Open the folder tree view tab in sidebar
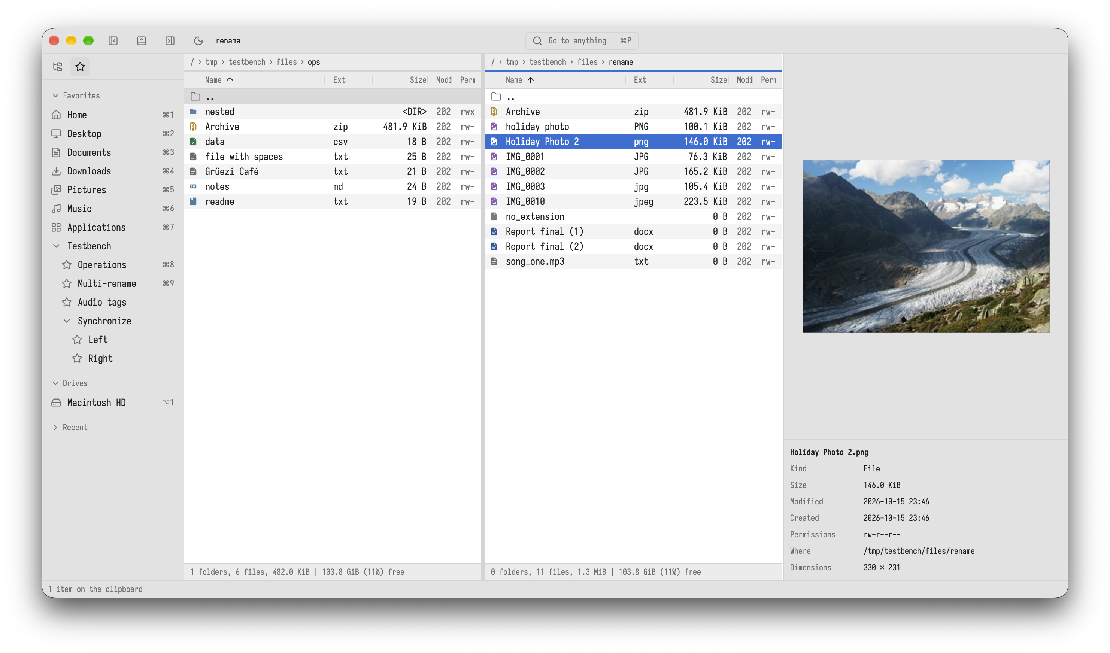 (58, 67)
